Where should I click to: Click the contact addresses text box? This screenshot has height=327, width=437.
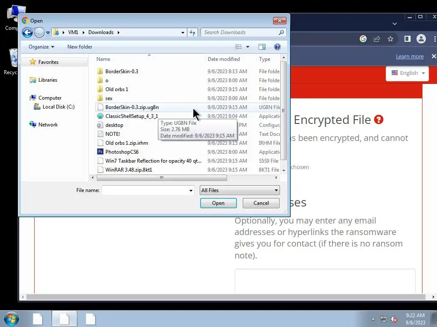click(x=325, y=281)
